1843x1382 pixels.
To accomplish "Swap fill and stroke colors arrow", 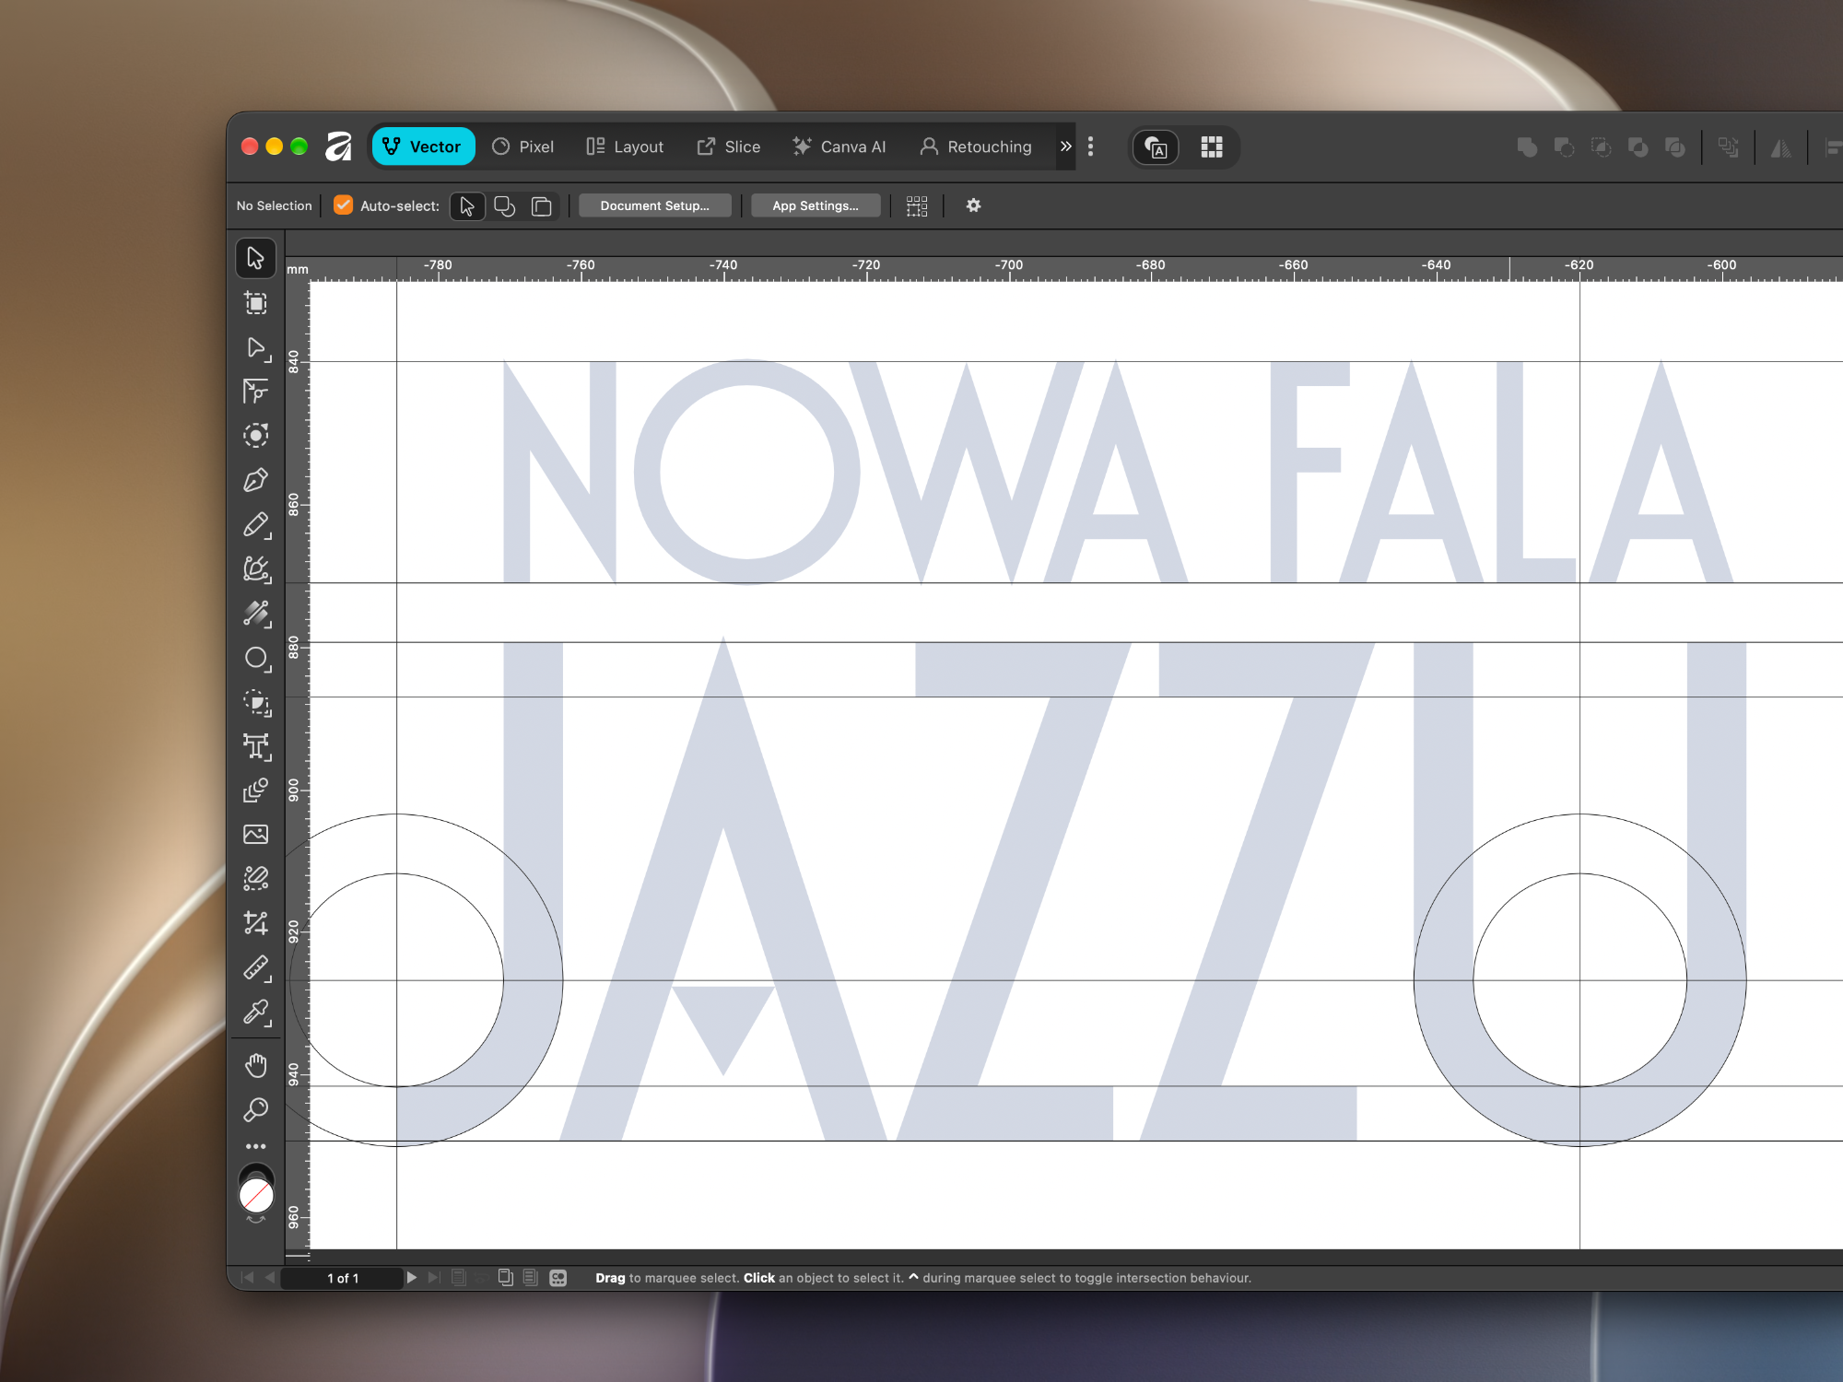I will [x=256, y=1220].
